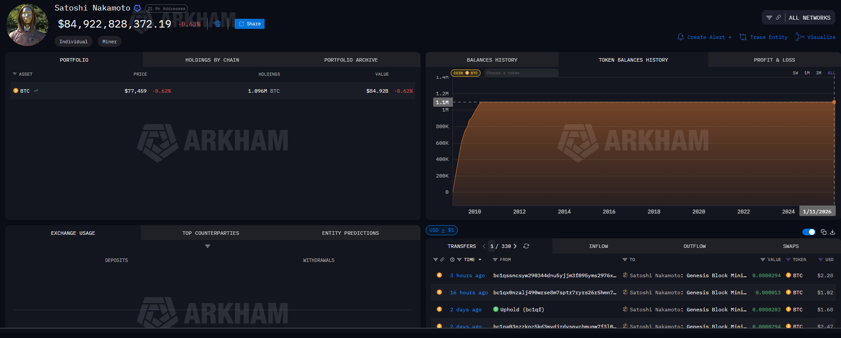Switch to Exchange Usage tab
This screenshot has width=841, height=338.
73,233
